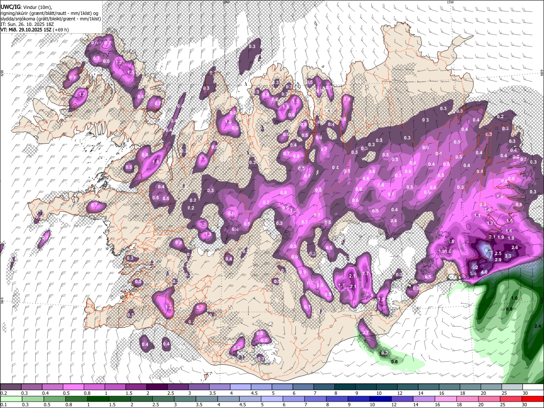Click the 3.3 value east of the peak

[507, 256]
